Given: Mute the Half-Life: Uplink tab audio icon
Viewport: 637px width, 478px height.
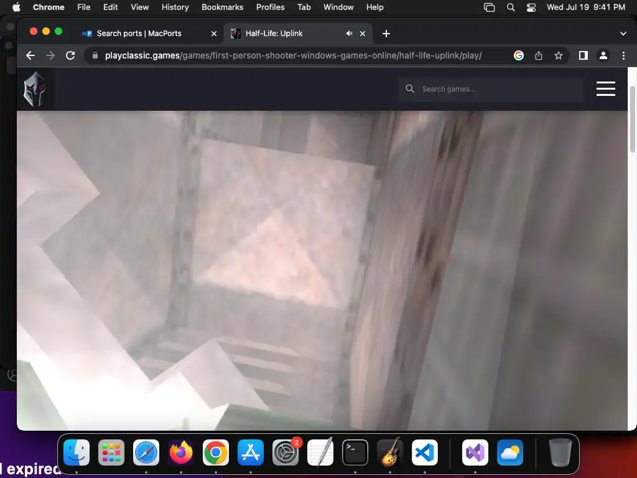Looking at the screenshot, I should [349, 34].
